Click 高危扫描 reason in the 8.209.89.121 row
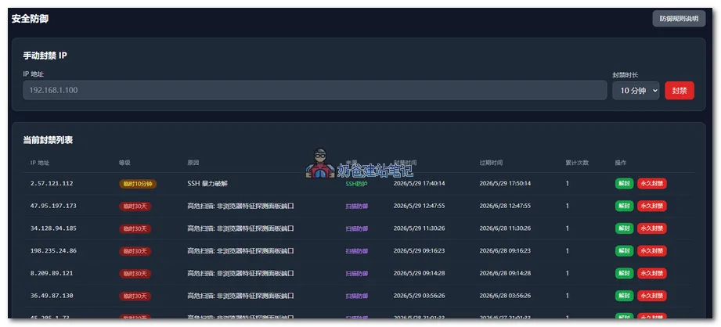The height and width of the screenshot is (327, 721). coord(240,273)
